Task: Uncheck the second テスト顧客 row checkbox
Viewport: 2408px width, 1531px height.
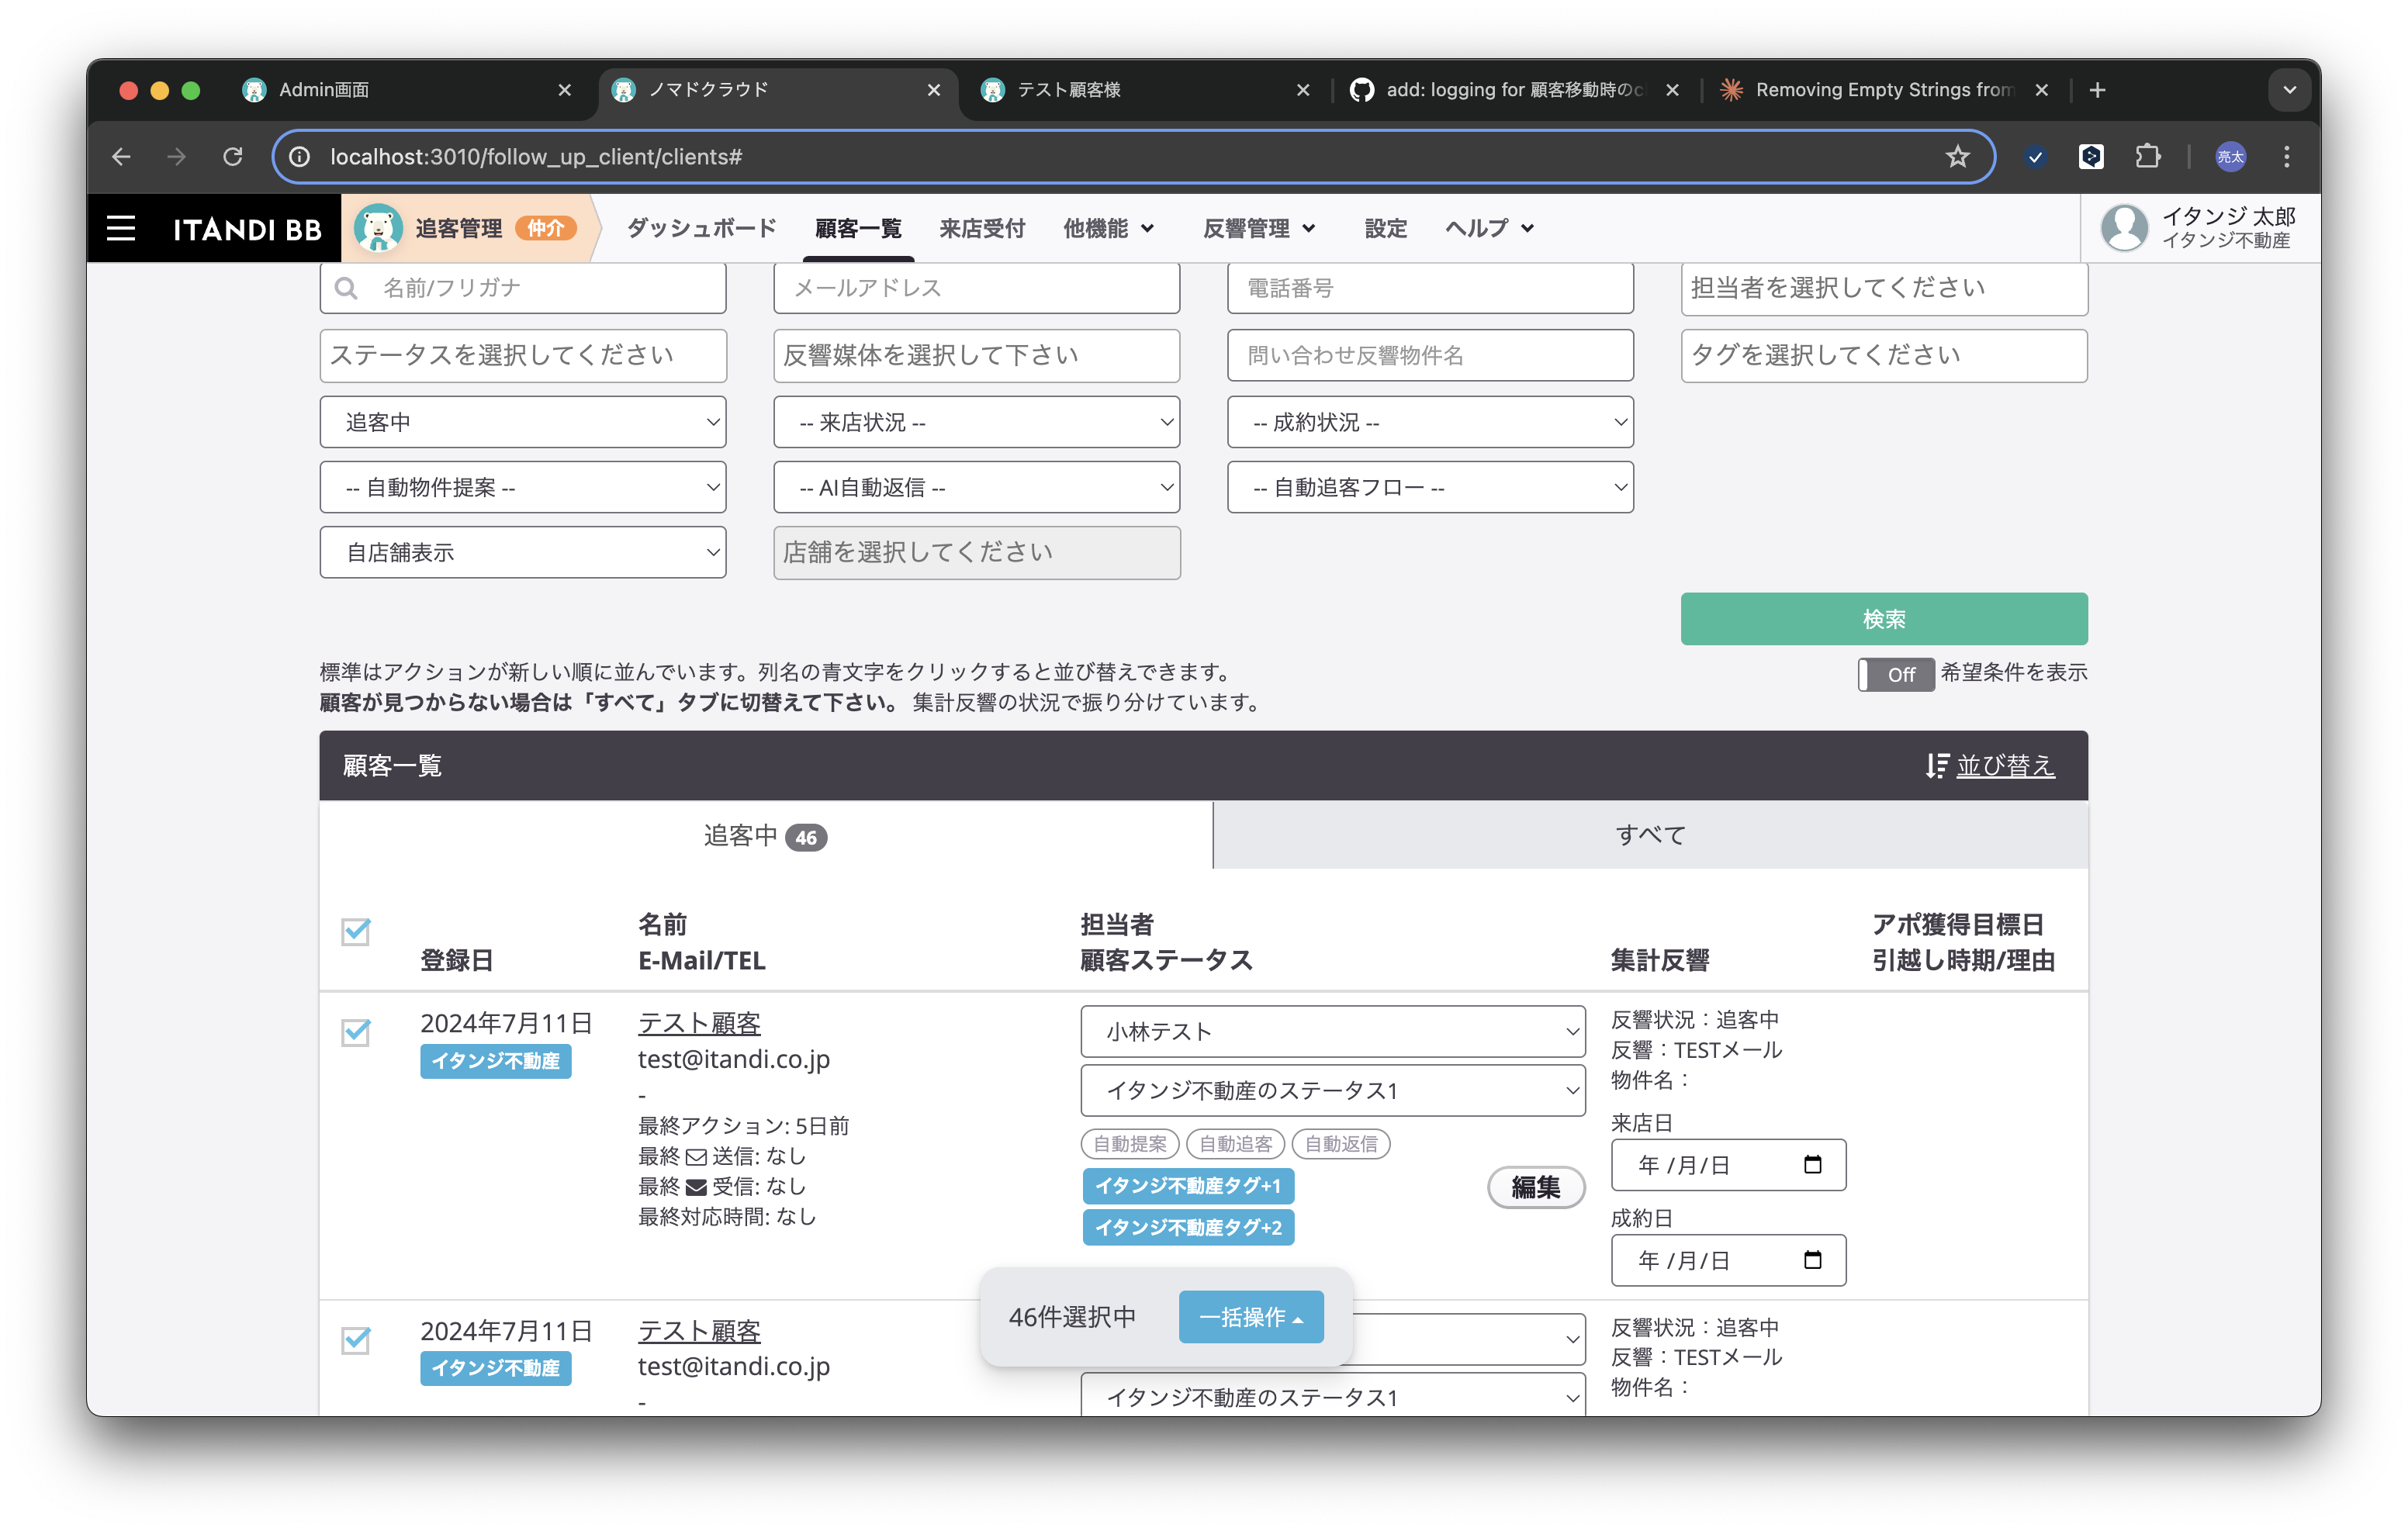Action: click(x=356, y=1339)
